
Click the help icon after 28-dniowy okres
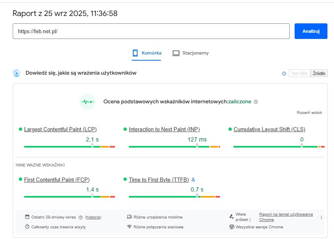tap(81, 217)
